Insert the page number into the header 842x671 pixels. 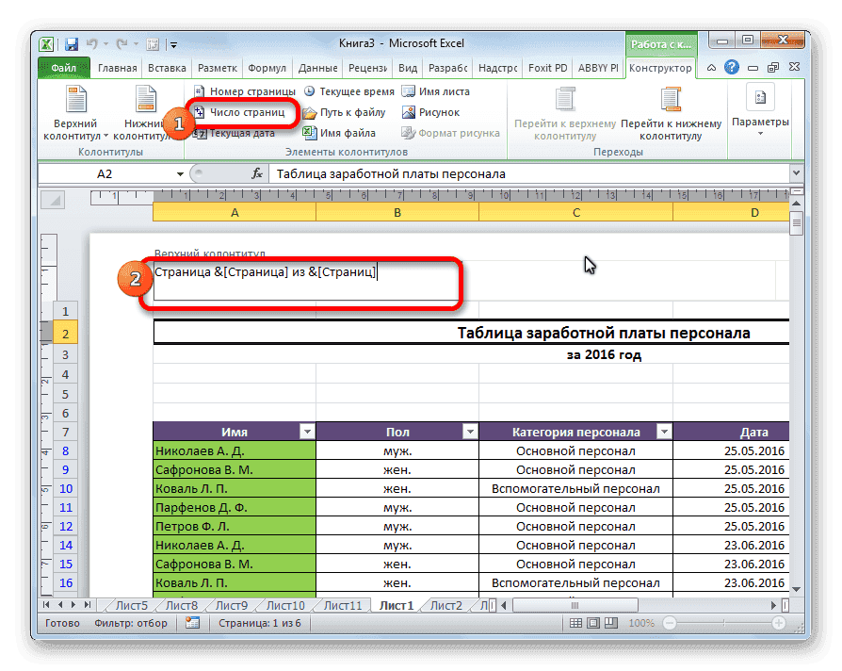click(x=252, y=90)
